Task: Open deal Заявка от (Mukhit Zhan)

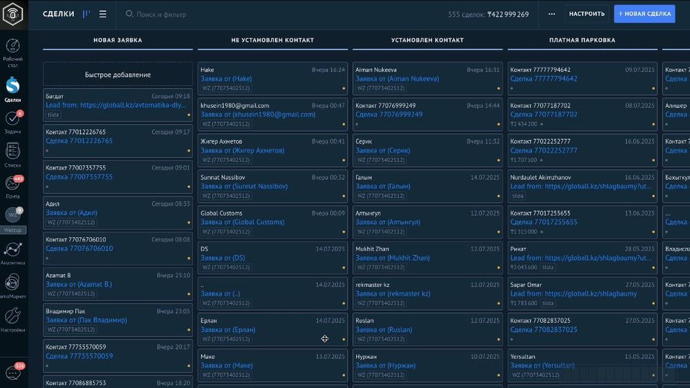Action: 393,258
